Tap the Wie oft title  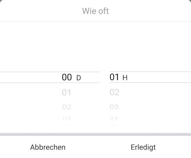pyautogui.click(x=95, y=11)
